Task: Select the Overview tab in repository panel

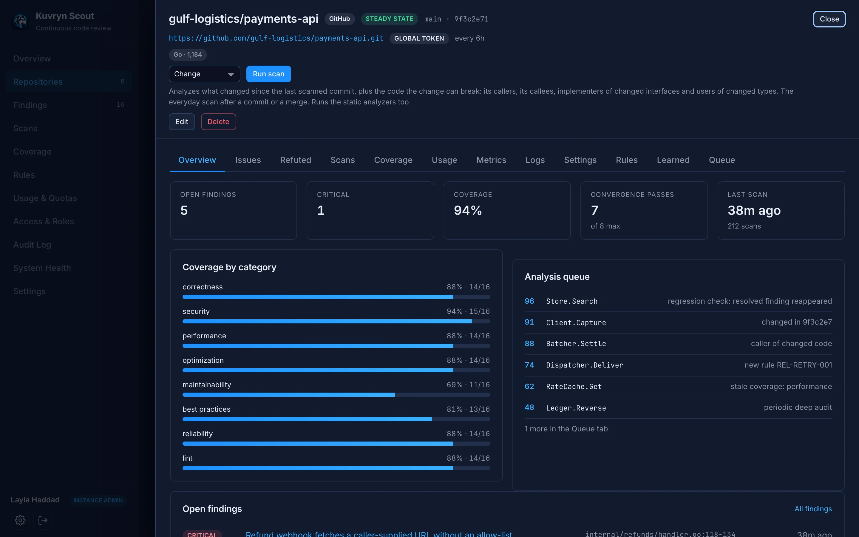Action: (197, 160)
